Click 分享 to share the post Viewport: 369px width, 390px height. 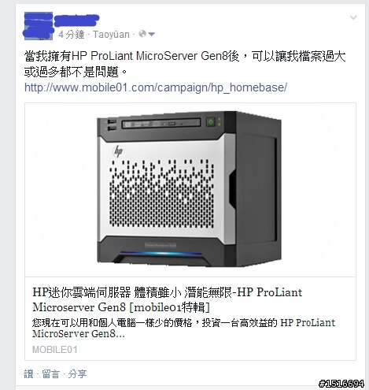(x=77, y=374)
